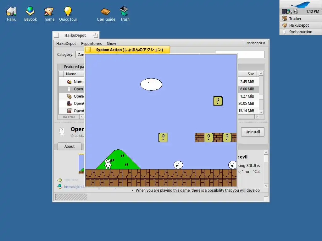Click the icon in the 15.14 MiB row

69,111
